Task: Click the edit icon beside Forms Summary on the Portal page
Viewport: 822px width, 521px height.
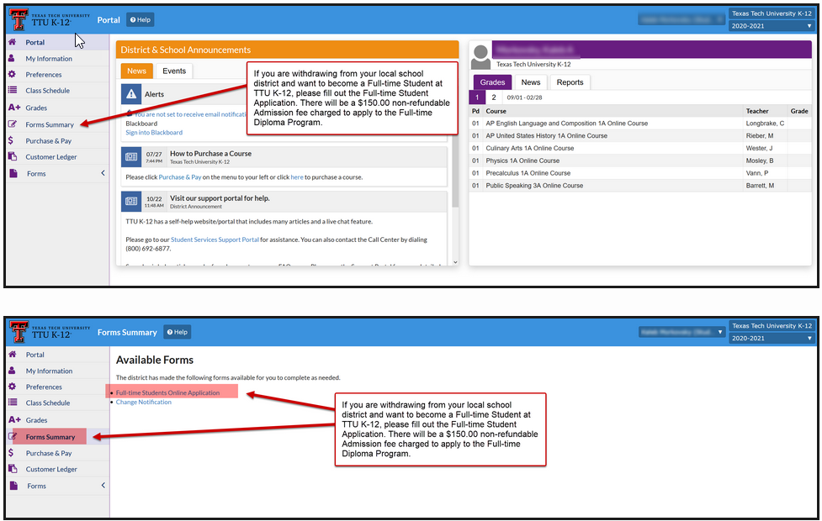Action: click(x=13, y=124)
